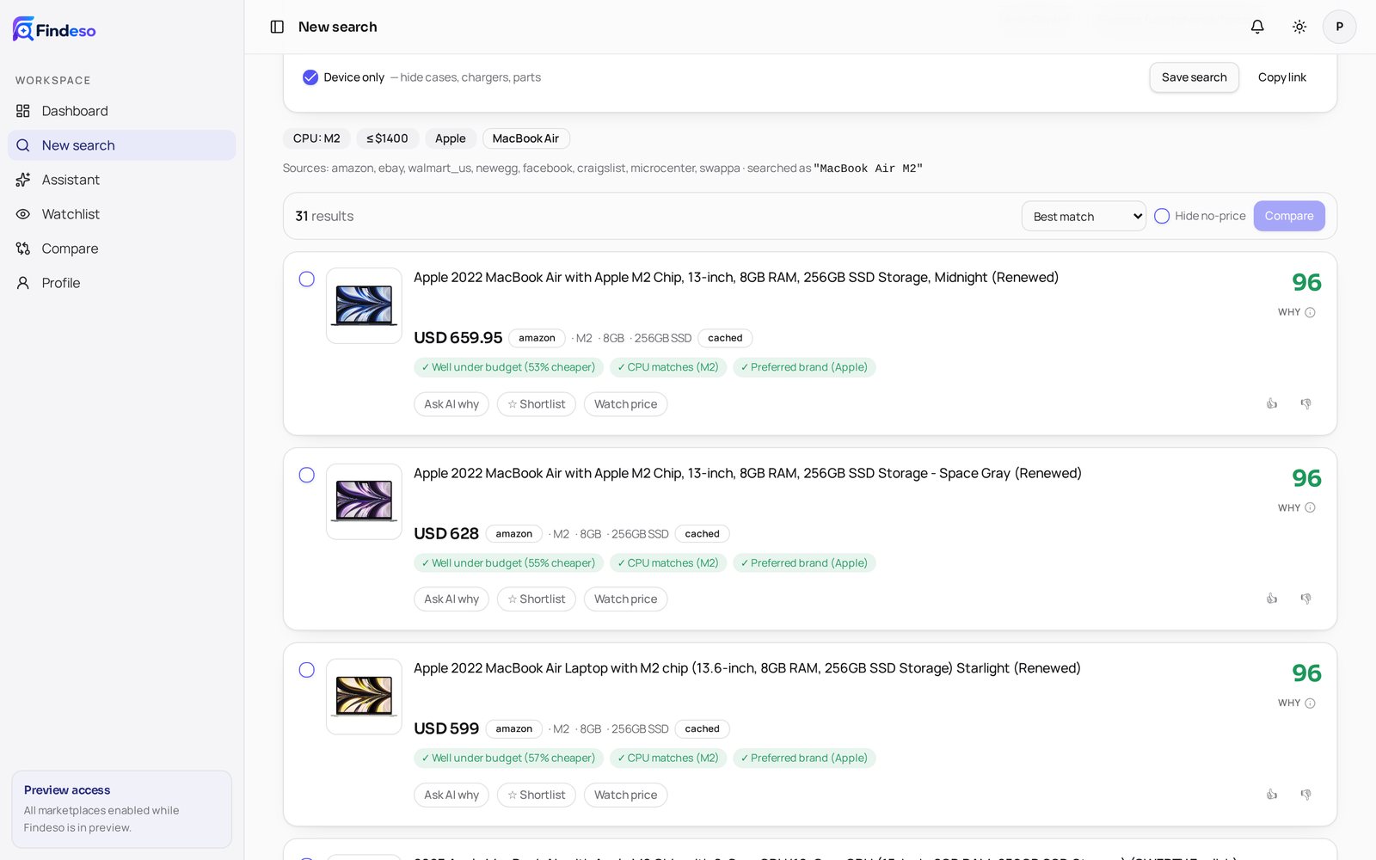Viewport: 1376px width, 860px height.
Task: Click the Findeso logo
Action: (54, 29)
